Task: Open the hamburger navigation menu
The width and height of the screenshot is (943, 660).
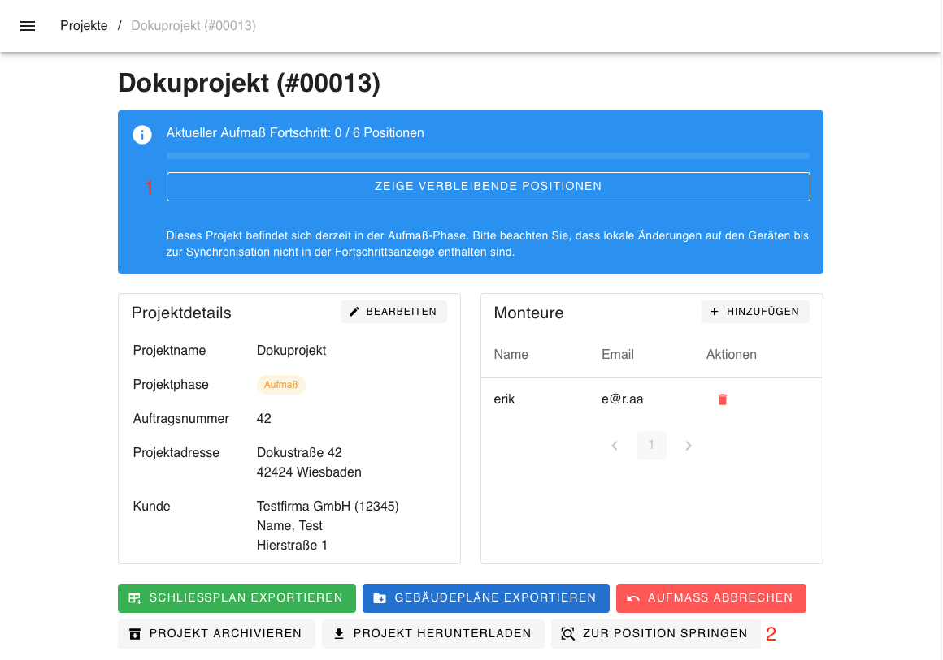Action: pos(28,26)
